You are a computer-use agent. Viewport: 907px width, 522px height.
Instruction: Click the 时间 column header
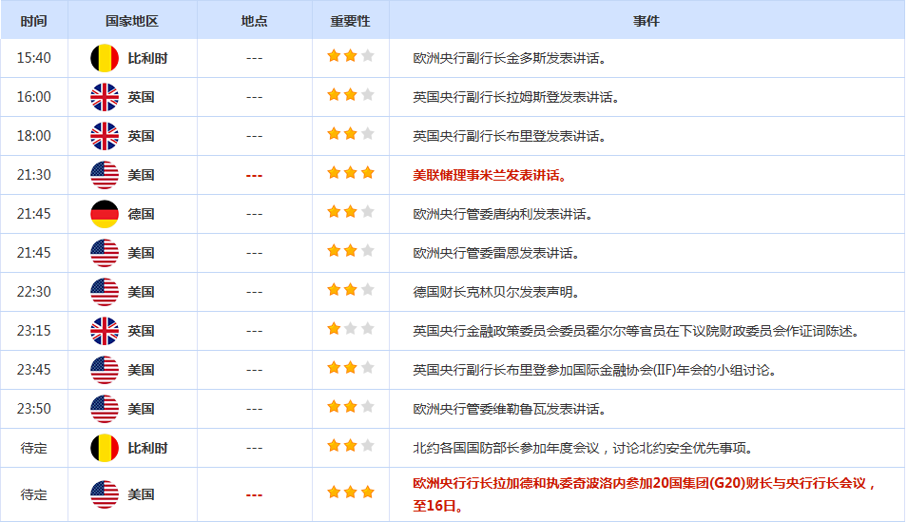(33, 21)
